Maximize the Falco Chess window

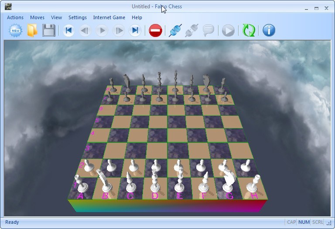tap(316, 9)
